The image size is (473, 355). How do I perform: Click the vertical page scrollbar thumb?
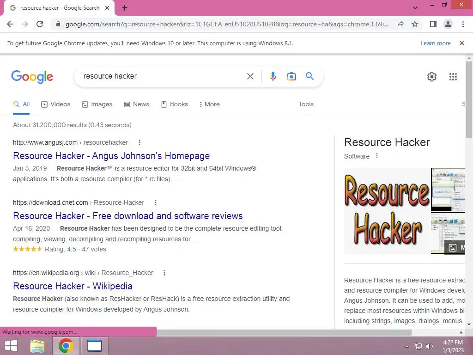(x=469, y=100)
